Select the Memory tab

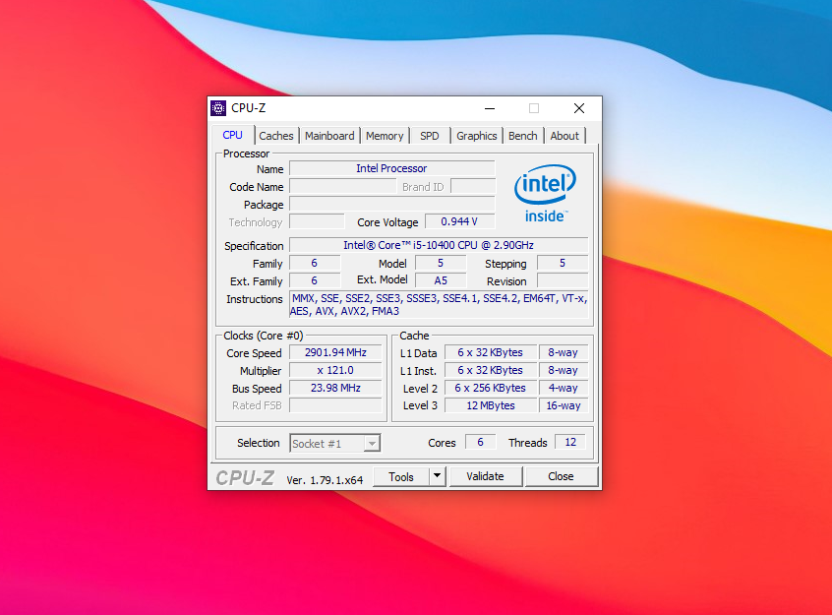385,136
